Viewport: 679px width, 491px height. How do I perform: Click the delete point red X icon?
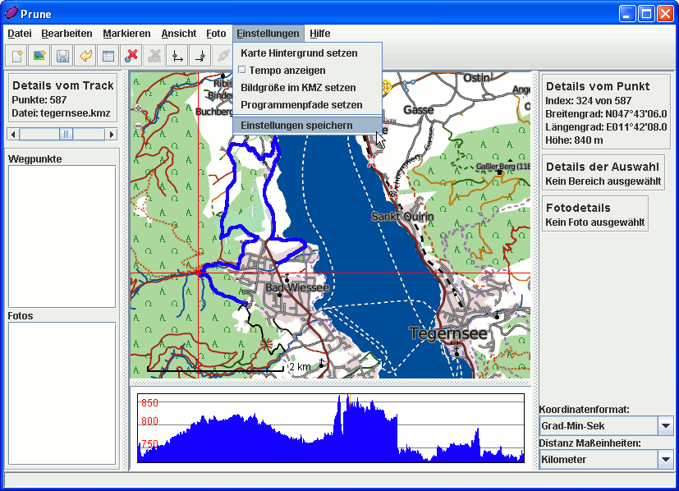coord(131,56)
